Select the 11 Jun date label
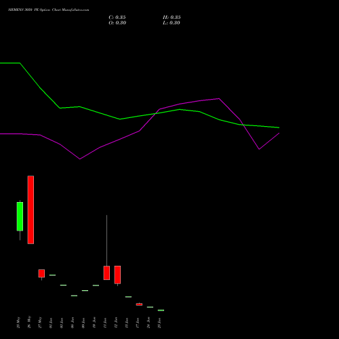The height and width of the screenshot is (339, 339). coord(105,323)
